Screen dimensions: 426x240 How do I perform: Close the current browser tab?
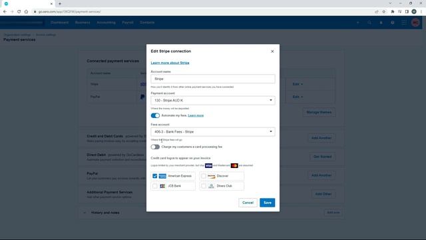[x=51, y=4]
